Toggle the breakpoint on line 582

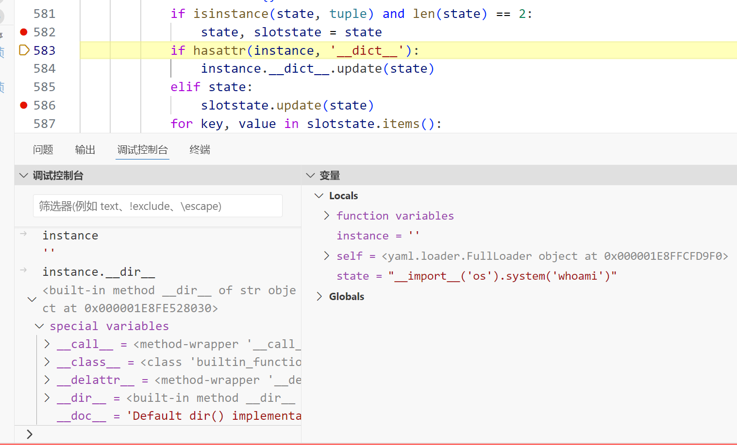23,32
